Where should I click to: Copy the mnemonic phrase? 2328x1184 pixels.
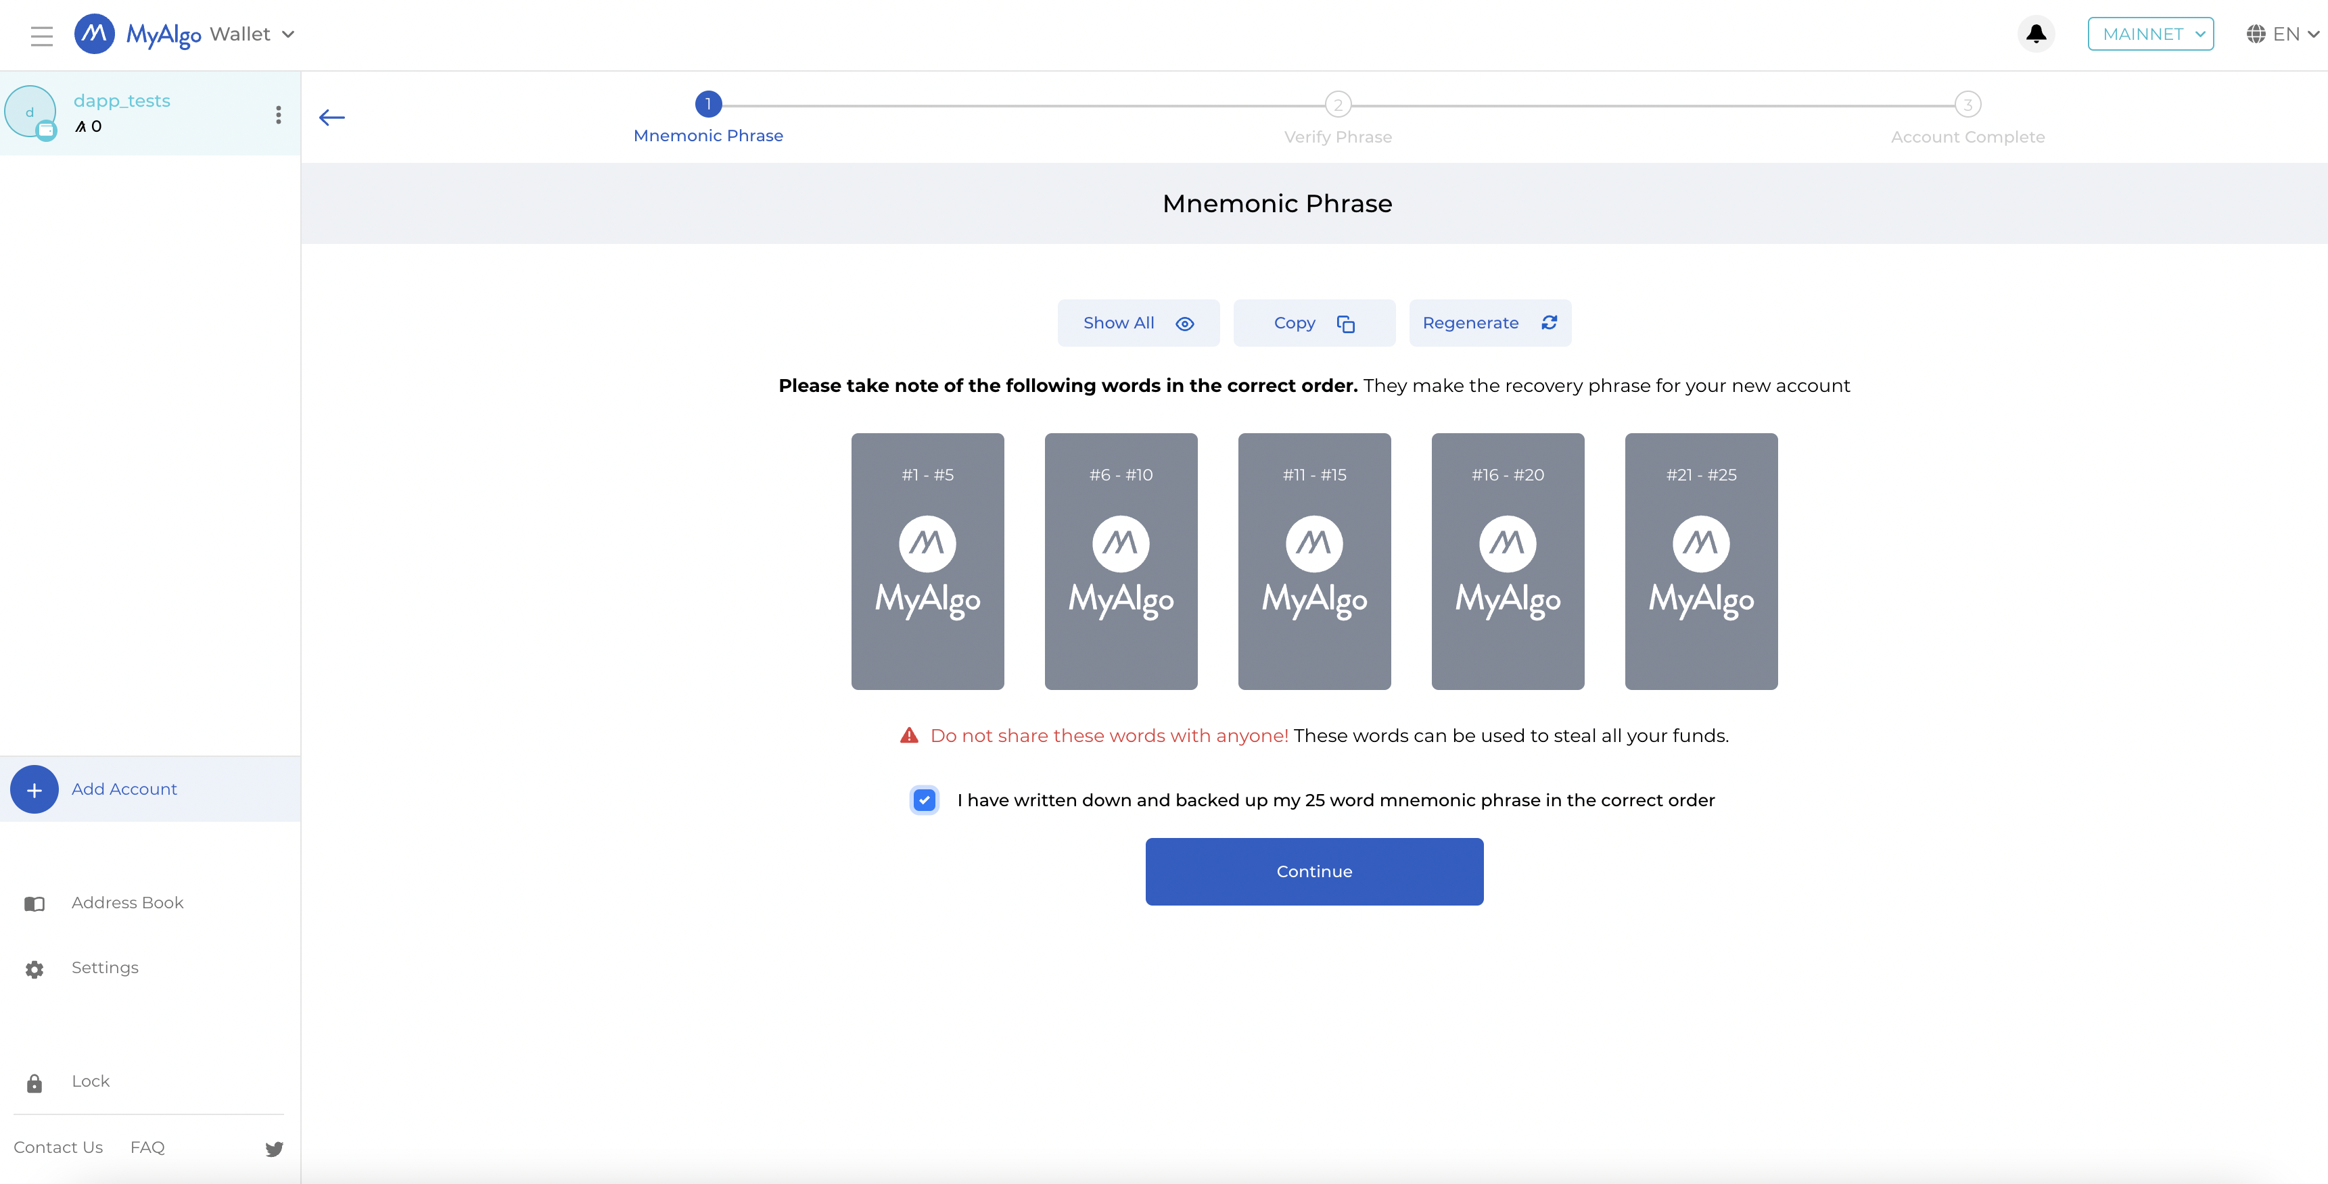tap(1314, 323)
